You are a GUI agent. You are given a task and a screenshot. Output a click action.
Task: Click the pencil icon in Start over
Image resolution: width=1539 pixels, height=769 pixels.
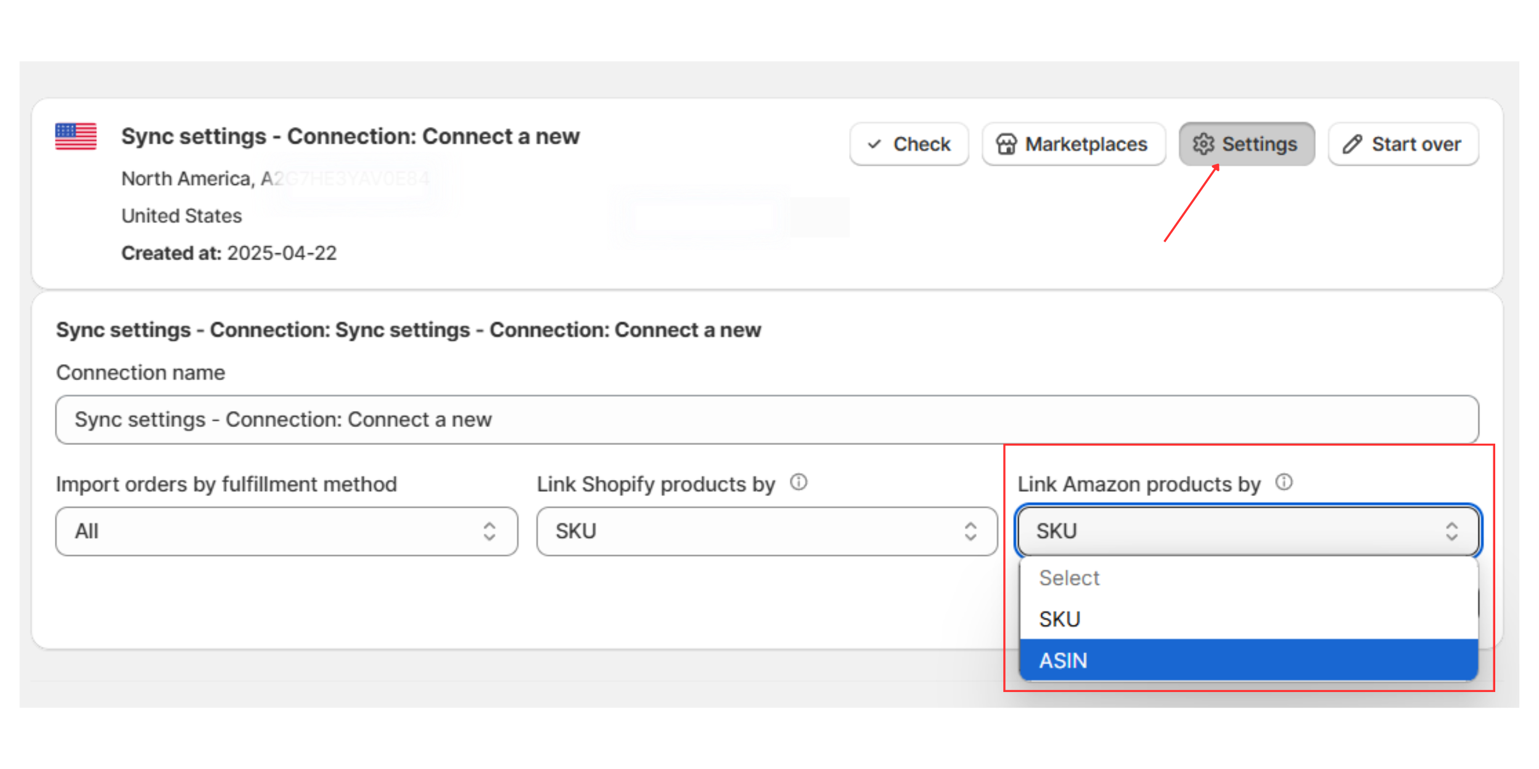1352,144
